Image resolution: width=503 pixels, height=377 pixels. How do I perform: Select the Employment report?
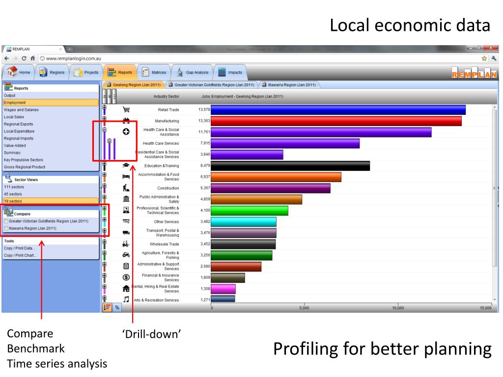pyautogui.click(x=51, y=103)
